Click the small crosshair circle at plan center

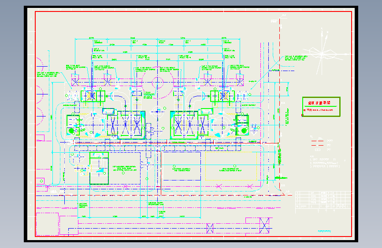click(157, 112)
